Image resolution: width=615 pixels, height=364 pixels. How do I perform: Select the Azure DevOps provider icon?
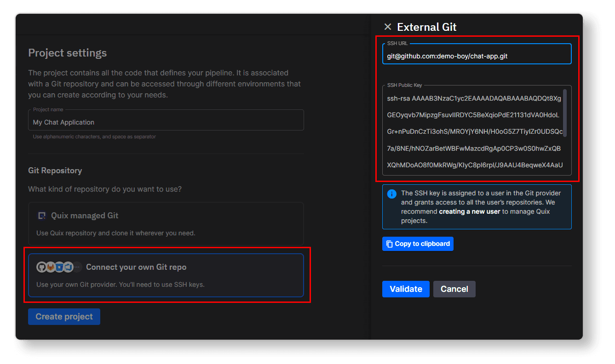(68, 267)
